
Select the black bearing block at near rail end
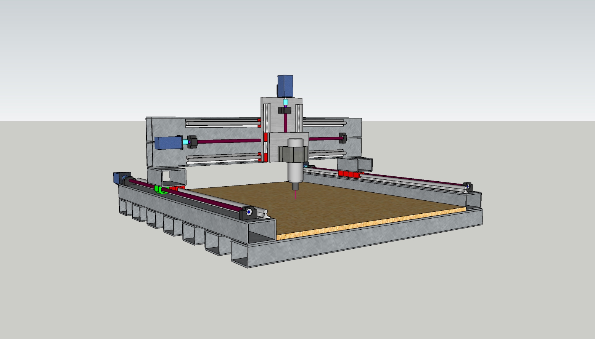click(x=248, y=212)
